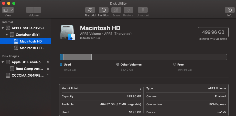Click the Device disk1s5 value

pos(221,112)
